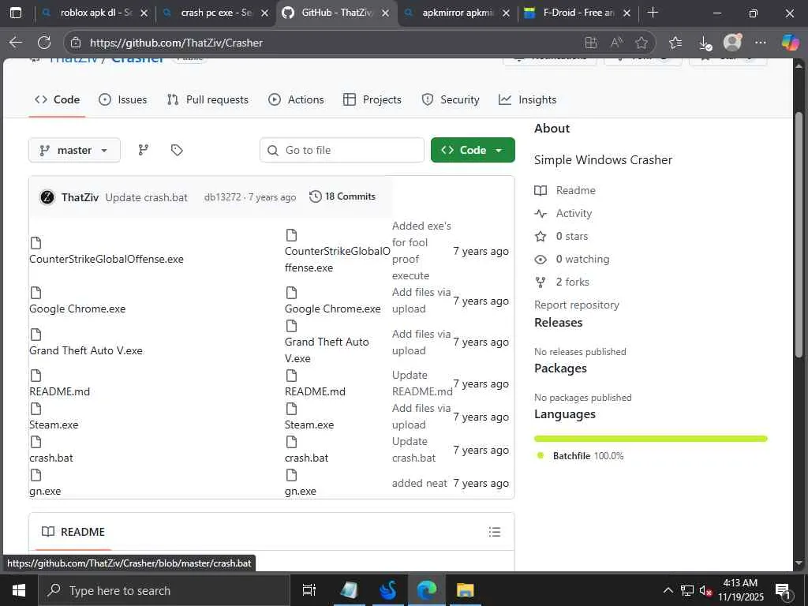The width and height of the screenshot is (808, 606).
Task: Open Activity link in About sidebar
Action: pyautogui.click(x=563, y=213)
